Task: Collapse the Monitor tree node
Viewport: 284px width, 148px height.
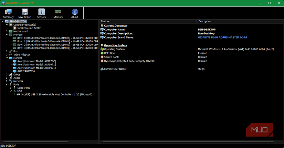Action: (7, 58)
